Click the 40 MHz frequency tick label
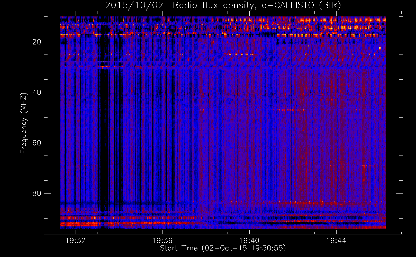Image resolution: width=416 pixels, height=257 pixels. tap(37, 92)
